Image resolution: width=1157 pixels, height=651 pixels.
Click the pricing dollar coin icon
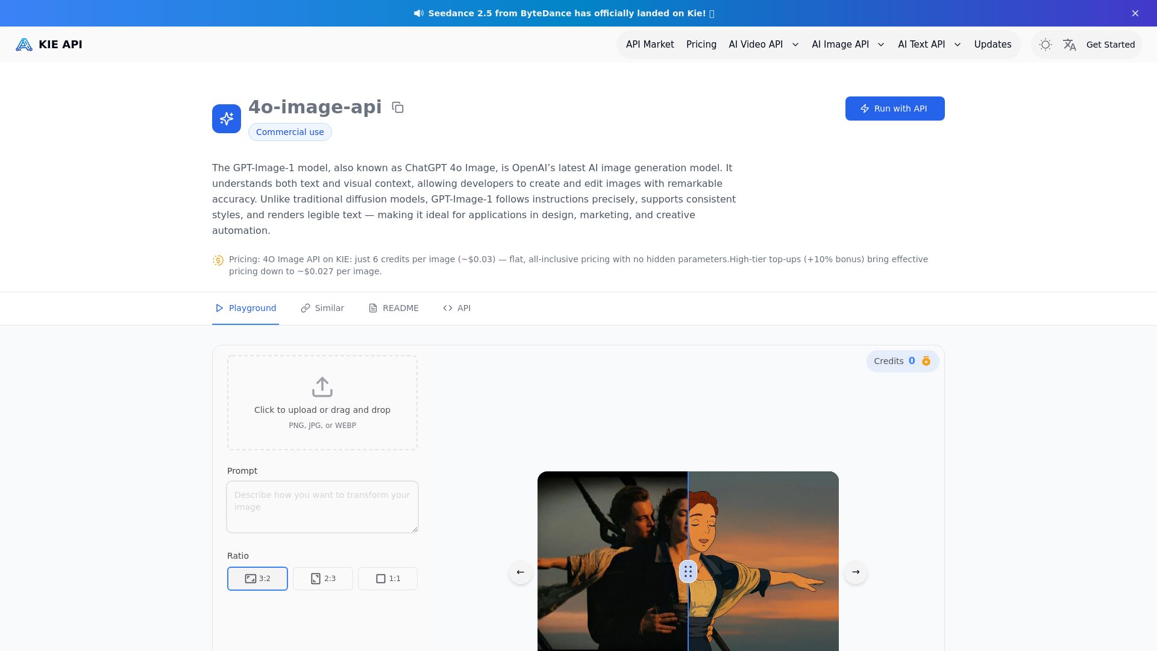click(218, 260)
